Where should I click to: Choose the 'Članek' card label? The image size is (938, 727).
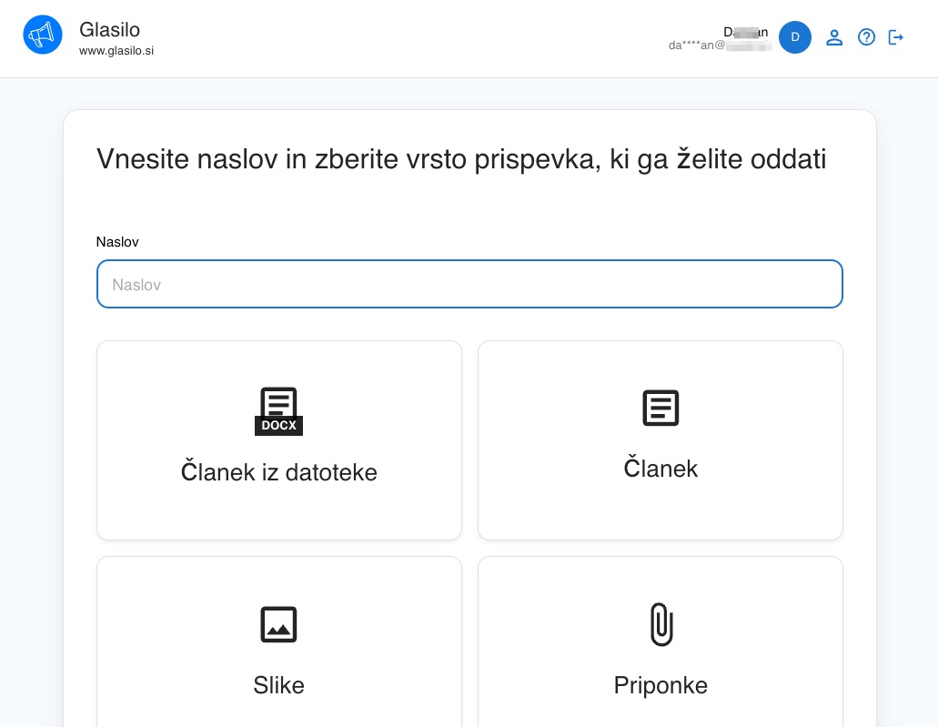pyautogui.click(x=661, y=468)
